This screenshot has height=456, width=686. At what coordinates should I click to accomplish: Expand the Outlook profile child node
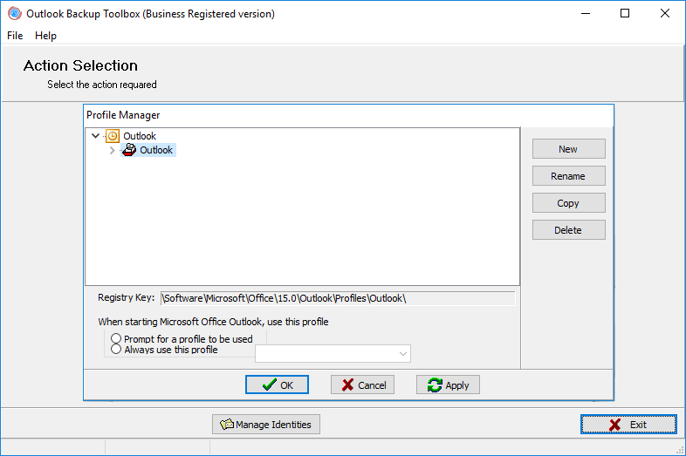click(112, 150)
